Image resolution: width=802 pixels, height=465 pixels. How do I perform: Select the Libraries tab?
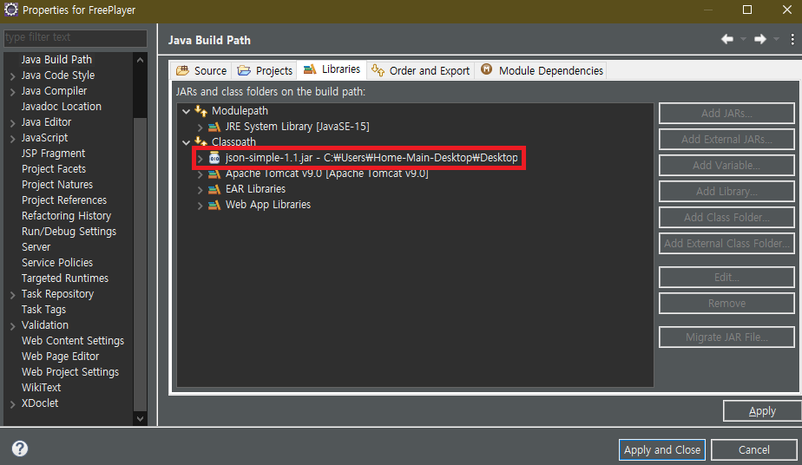[332, 69]
